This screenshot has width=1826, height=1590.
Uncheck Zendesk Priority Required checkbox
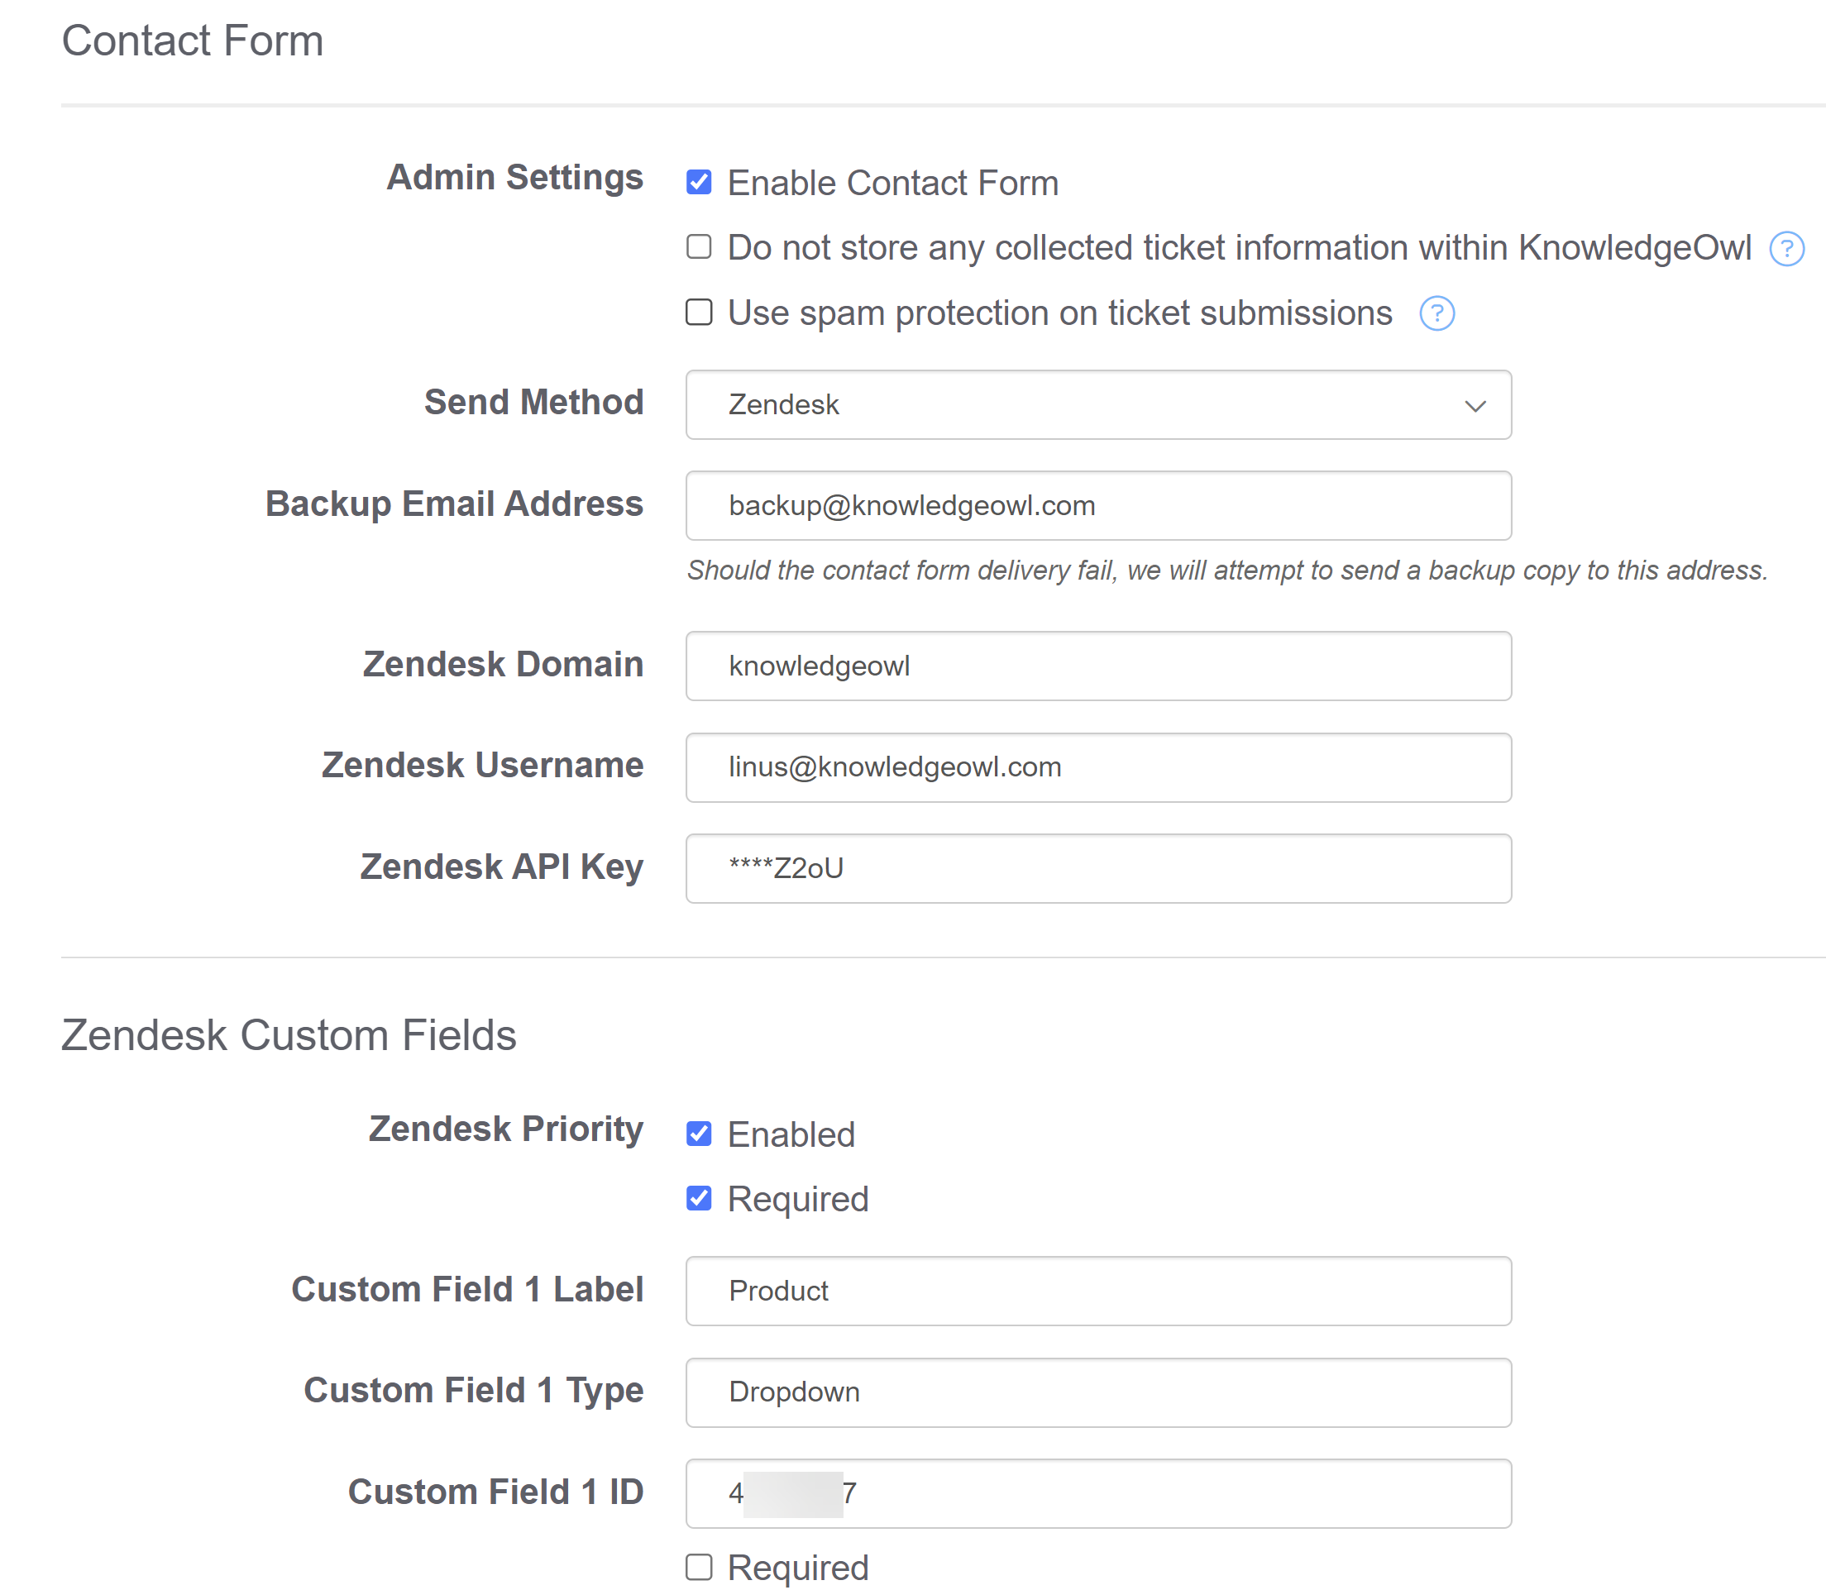(699, 1199)
